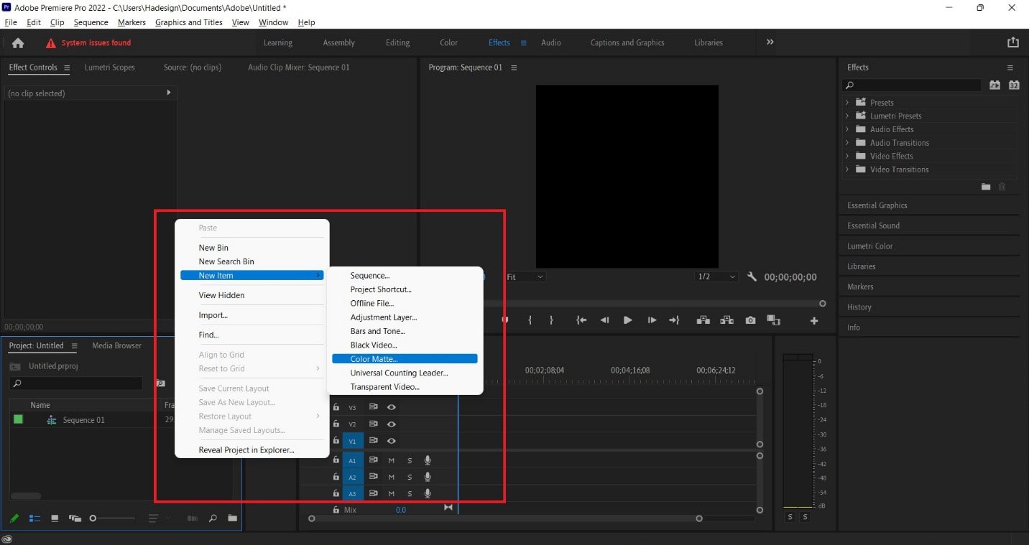Screen dimensions: 1029x545
Task: Open playback resolution 1/2 dropdown
Action: coord(716,276)
